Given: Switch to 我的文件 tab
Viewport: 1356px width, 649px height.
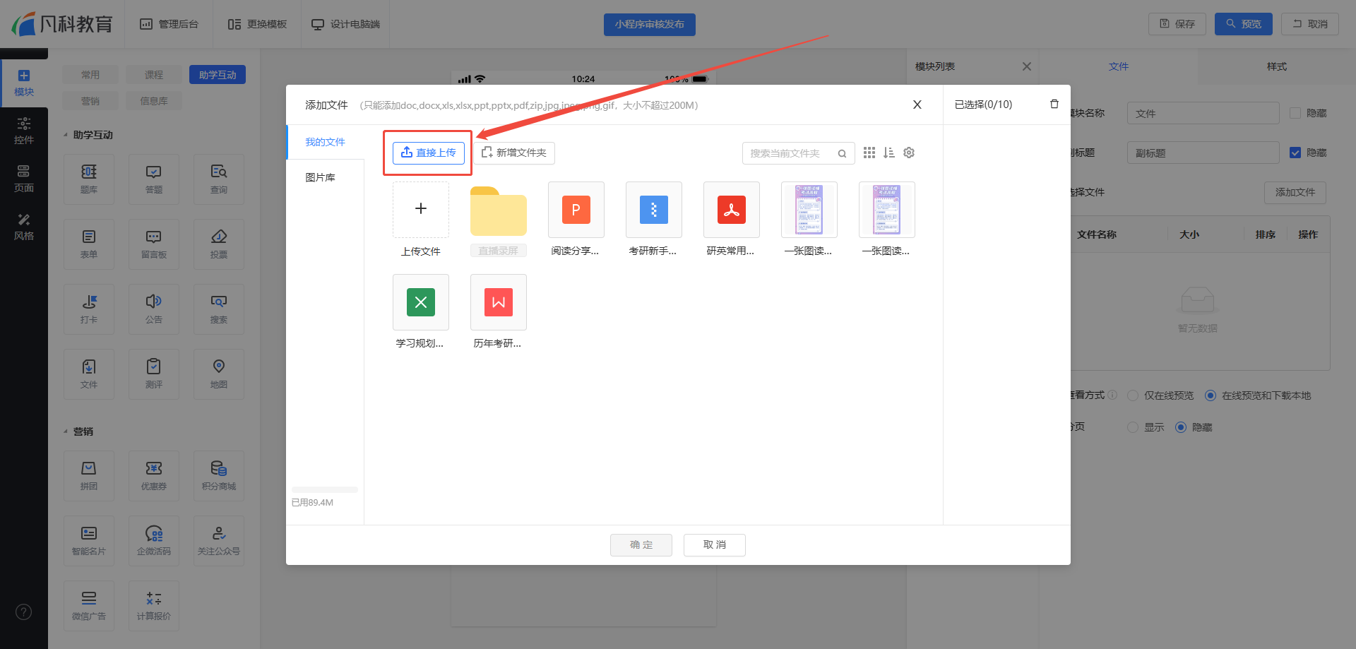Looking at the screenshot, I should (x=325, y=142).
